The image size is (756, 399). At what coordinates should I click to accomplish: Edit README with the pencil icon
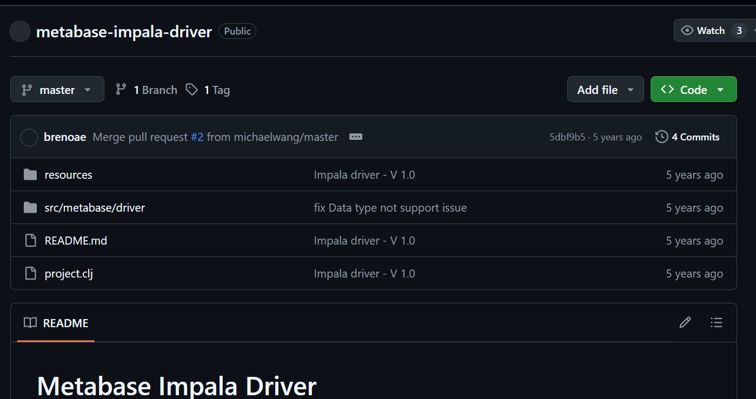[685, 323]
